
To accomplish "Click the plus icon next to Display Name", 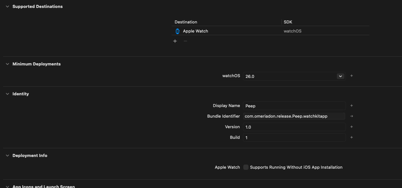I will coord(351,106).
